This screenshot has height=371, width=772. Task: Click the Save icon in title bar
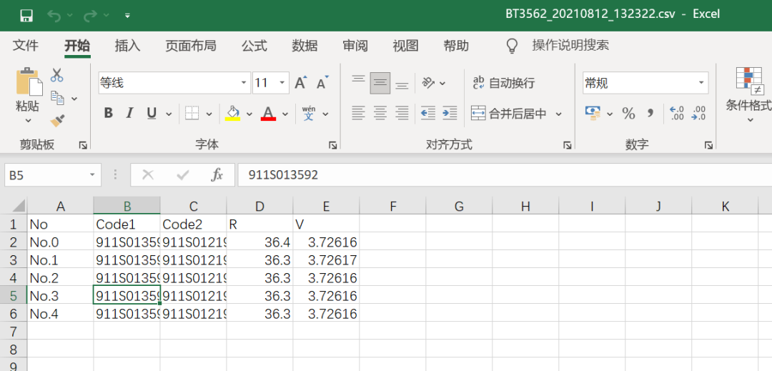tap(26, 15)
